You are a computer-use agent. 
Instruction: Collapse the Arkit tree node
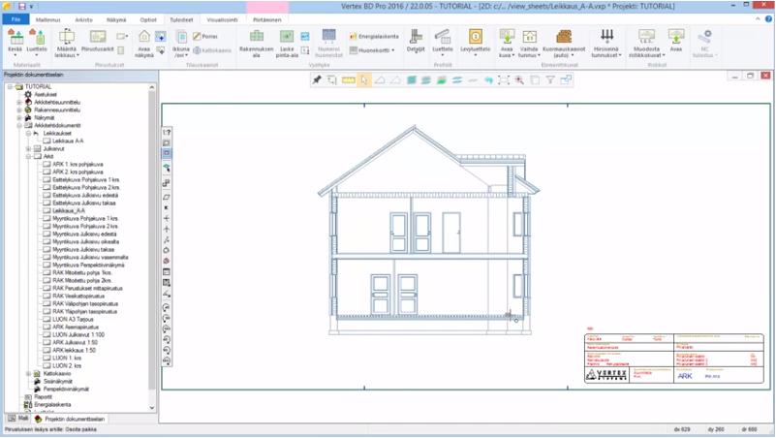pyautogui.click(x=29, y=156)
